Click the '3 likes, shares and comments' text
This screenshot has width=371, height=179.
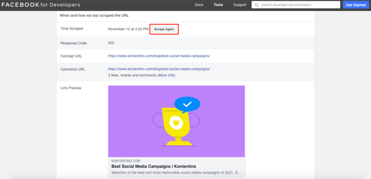click(133, 75)
